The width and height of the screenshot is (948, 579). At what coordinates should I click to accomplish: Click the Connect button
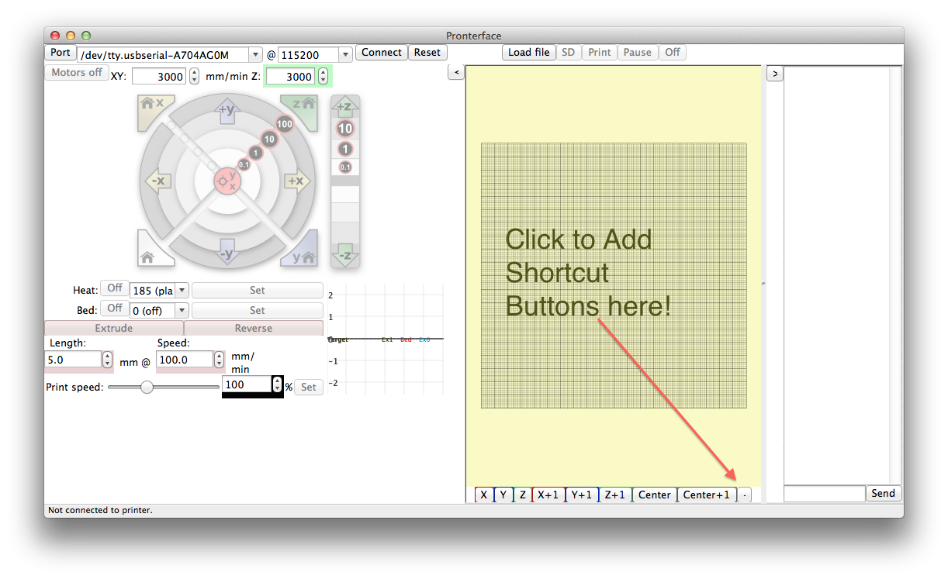[x=382, y=53]
